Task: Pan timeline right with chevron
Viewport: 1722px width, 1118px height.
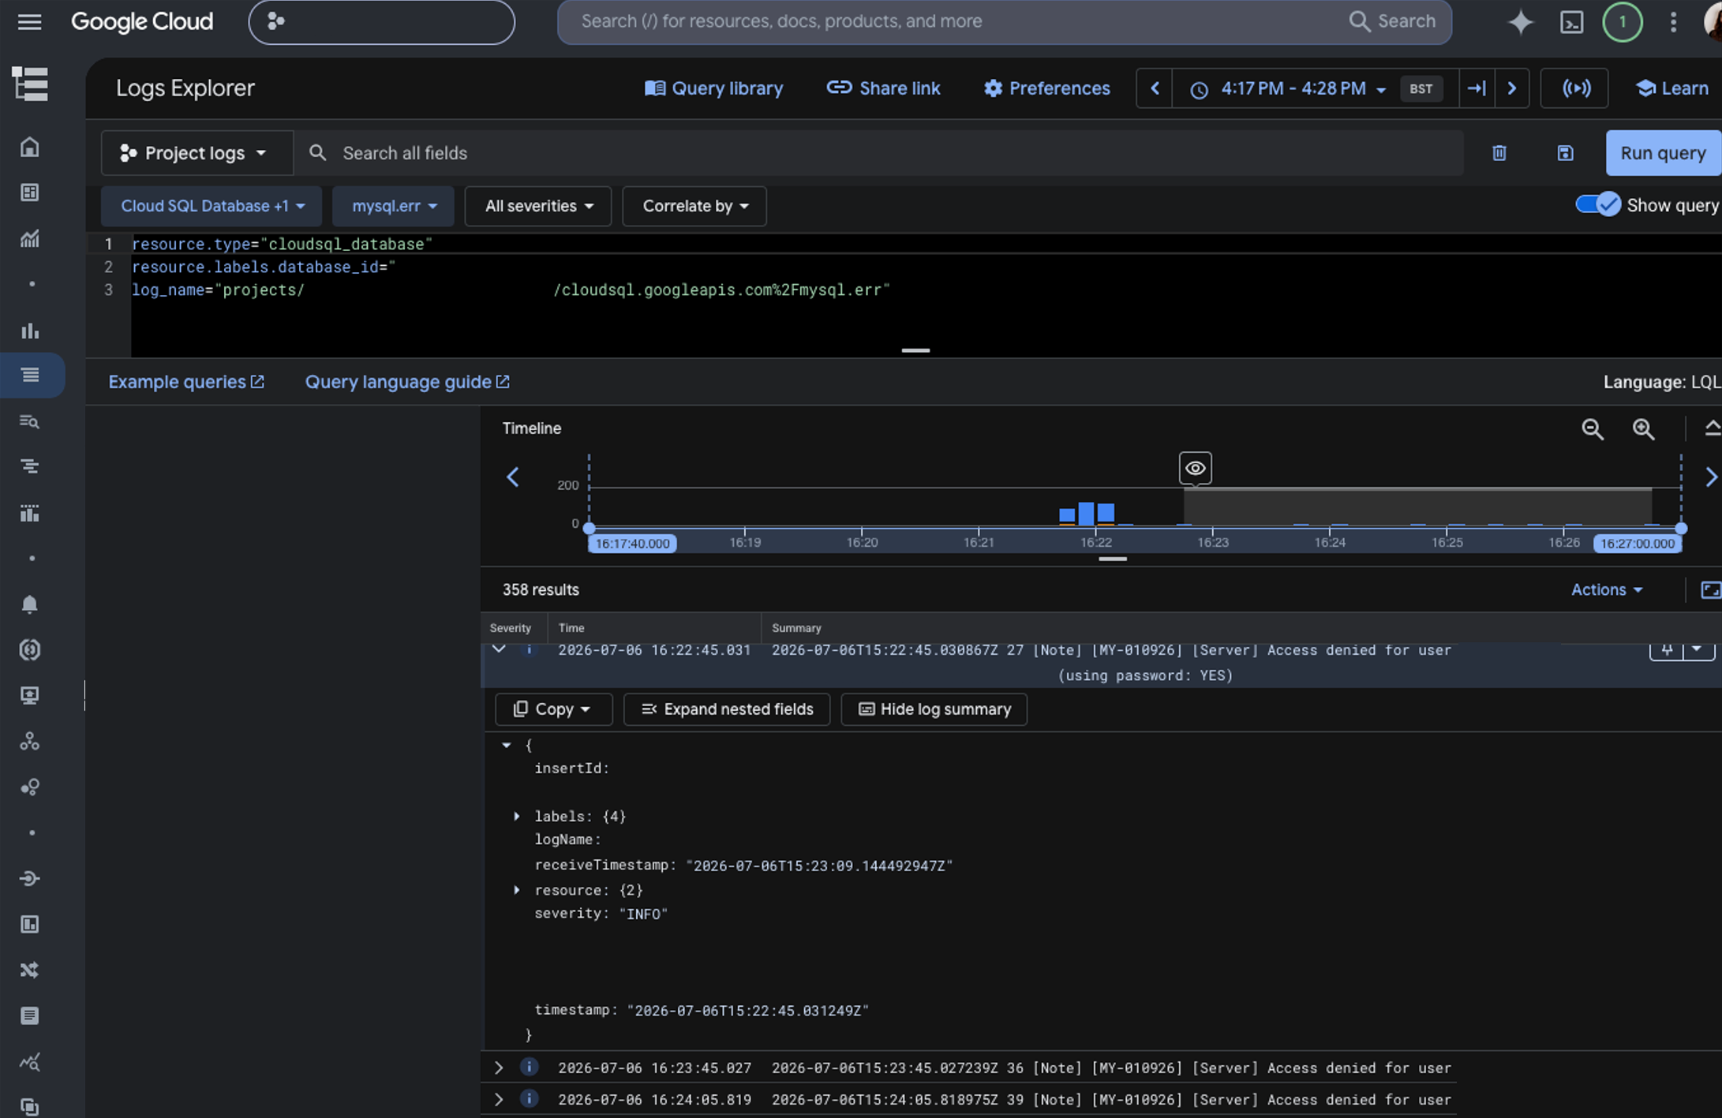Action: [x=1710, y=477]
